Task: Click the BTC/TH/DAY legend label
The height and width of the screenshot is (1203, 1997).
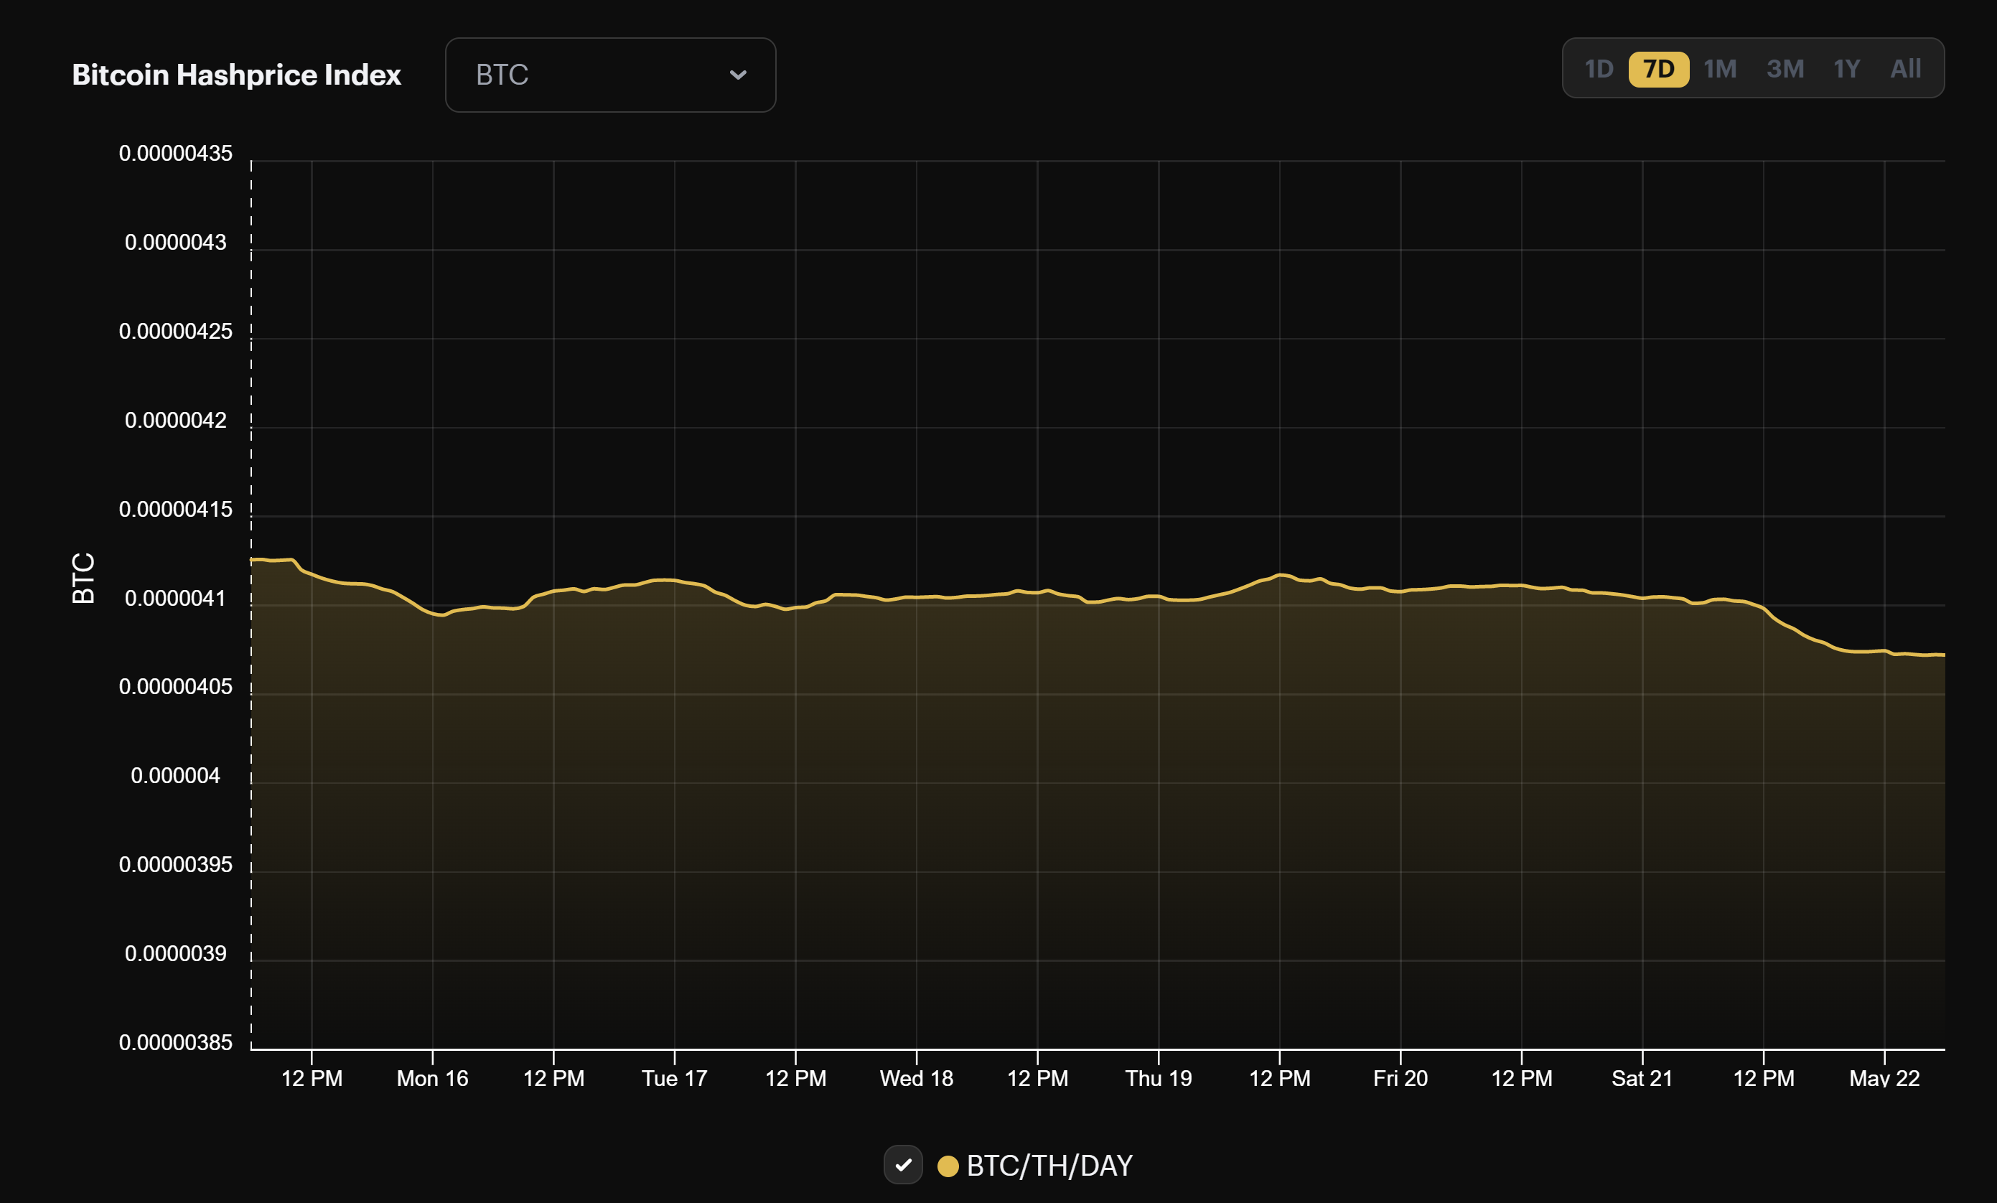Action: coord(1049,1166)
